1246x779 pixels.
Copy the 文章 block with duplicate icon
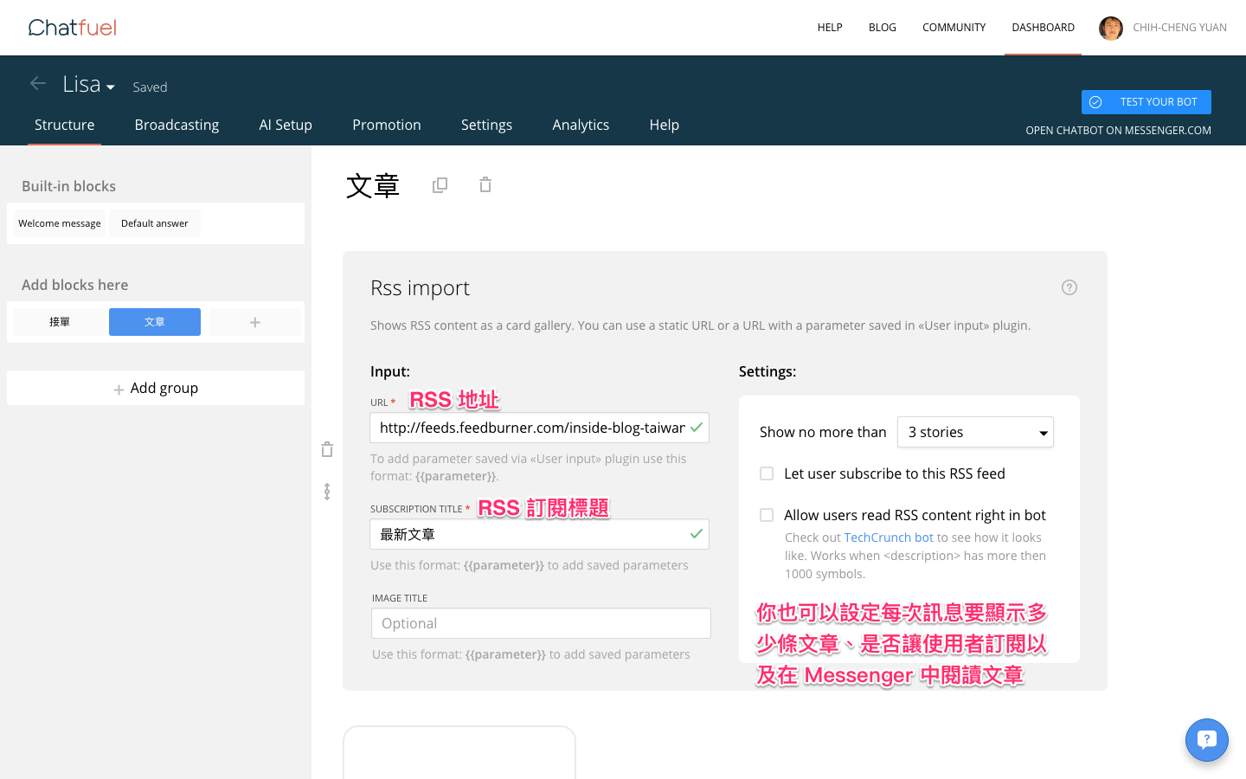point(440,184)
